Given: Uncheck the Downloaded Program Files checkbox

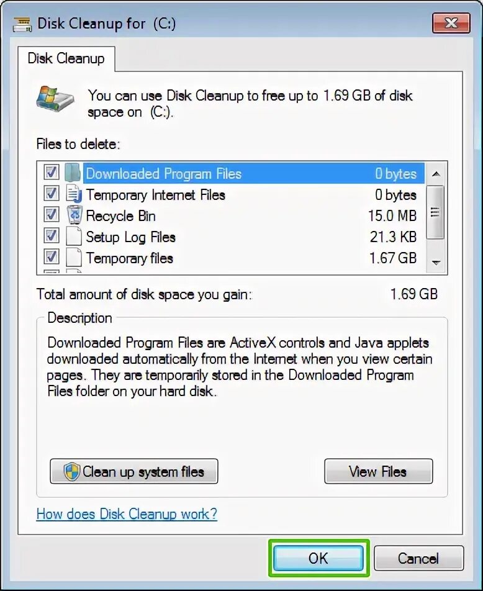Looking at the screenshot, I should (52, 173).
